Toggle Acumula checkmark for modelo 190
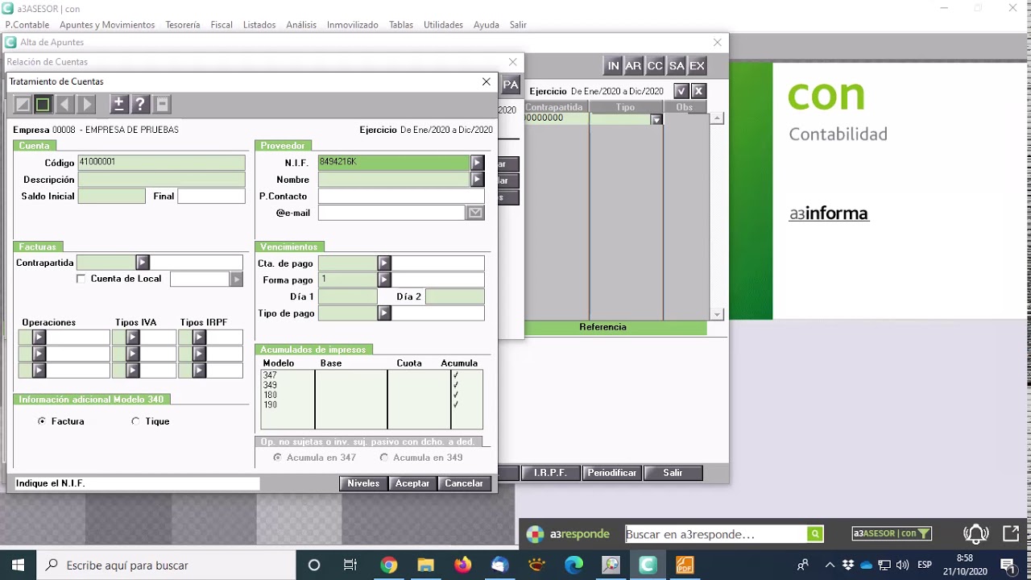 click(x=456, y=404)
